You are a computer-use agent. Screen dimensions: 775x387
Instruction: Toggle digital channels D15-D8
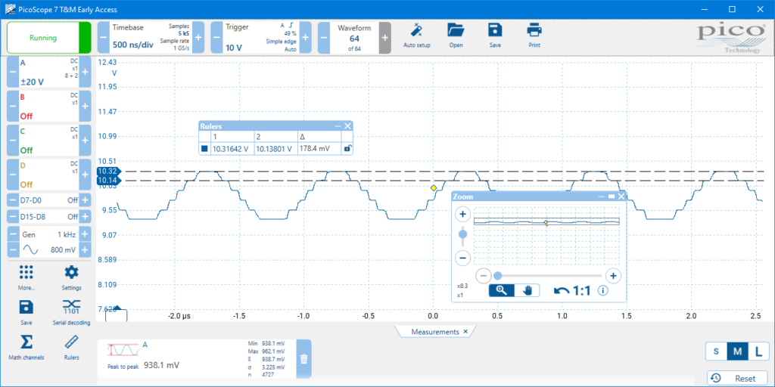click(48, 217)
